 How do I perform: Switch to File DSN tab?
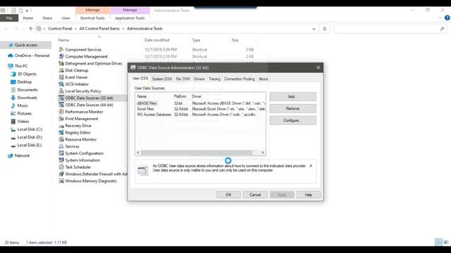point(183,79)
